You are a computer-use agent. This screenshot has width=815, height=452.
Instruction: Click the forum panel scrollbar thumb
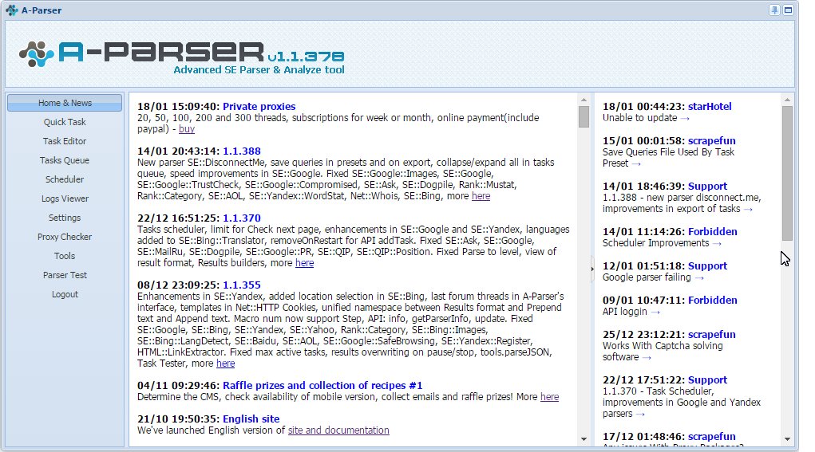787,173
